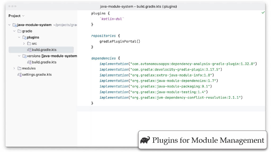The image size is (271, 152).
Task: Click the java-module-system project folder icon
Action: (15, 25)
